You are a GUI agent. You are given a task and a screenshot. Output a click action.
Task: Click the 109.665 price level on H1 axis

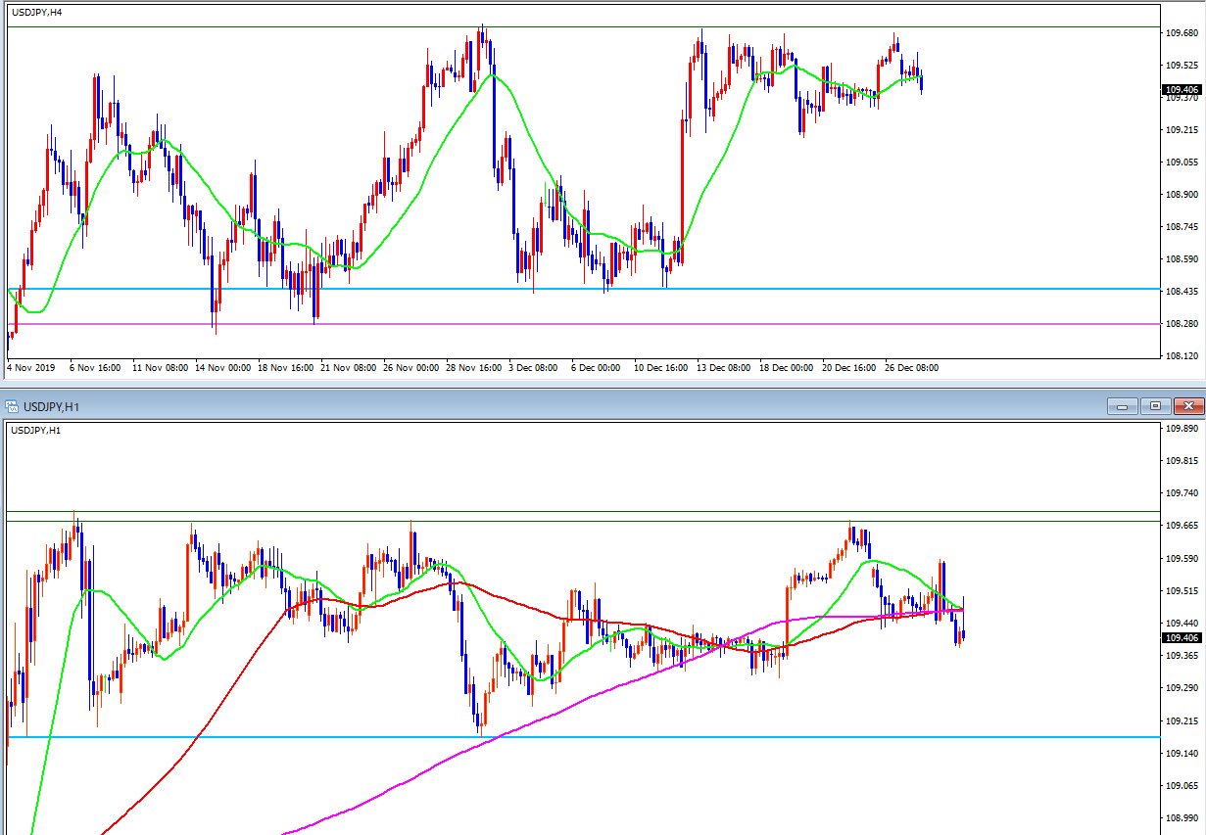tap(1182, 526)
